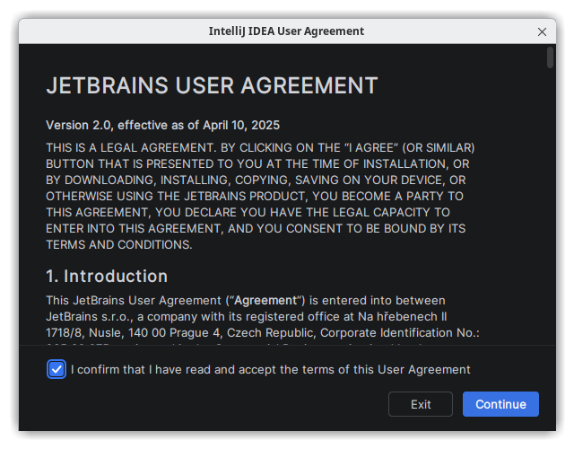Click the 'I confirm that I have read' label
574x449 pixels.
pyautogui.click(x=270, y=369)
